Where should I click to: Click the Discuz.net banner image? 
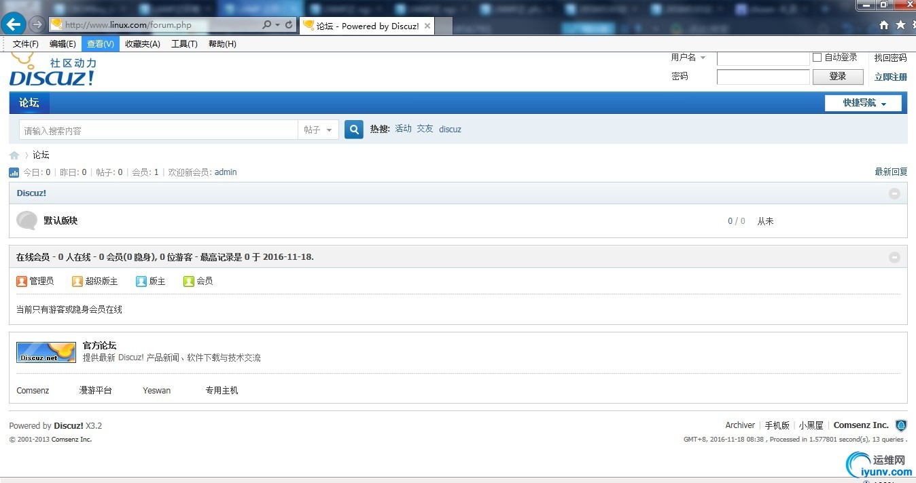click(46, 352)
